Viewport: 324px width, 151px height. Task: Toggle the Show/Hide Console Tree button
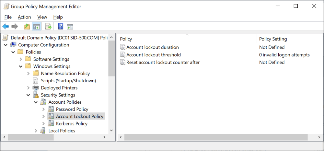[37, 27]
